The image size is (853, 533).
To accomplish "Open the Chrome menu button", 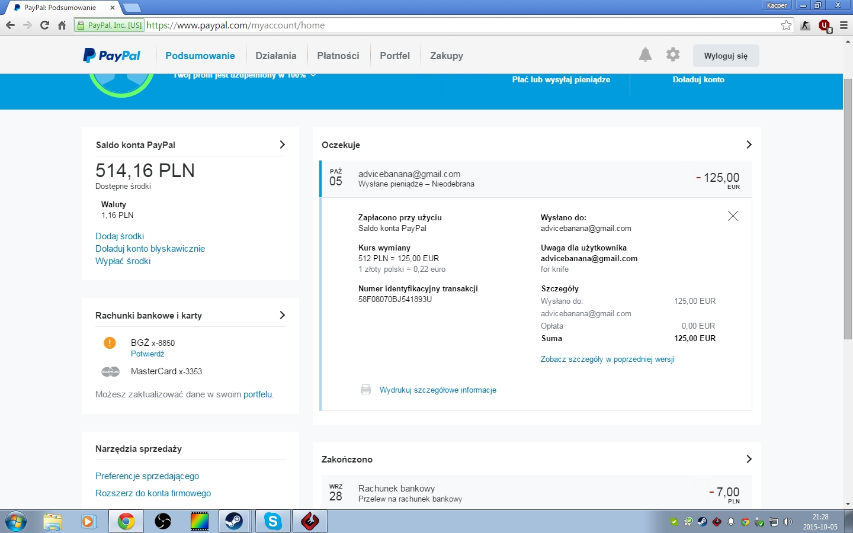I will point(844,25).
